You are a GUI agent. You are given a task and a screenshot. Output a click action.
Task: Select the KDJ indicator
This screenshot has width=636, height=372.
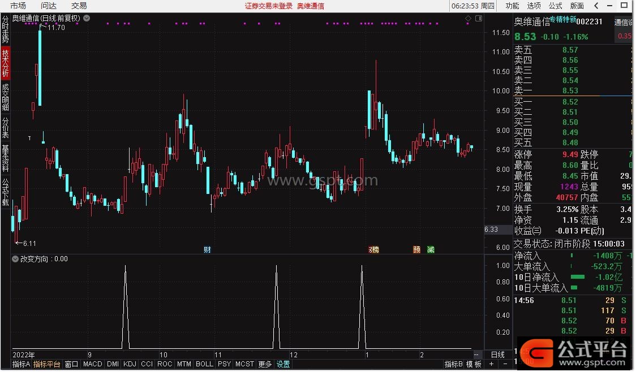click(x=130, y=364)
